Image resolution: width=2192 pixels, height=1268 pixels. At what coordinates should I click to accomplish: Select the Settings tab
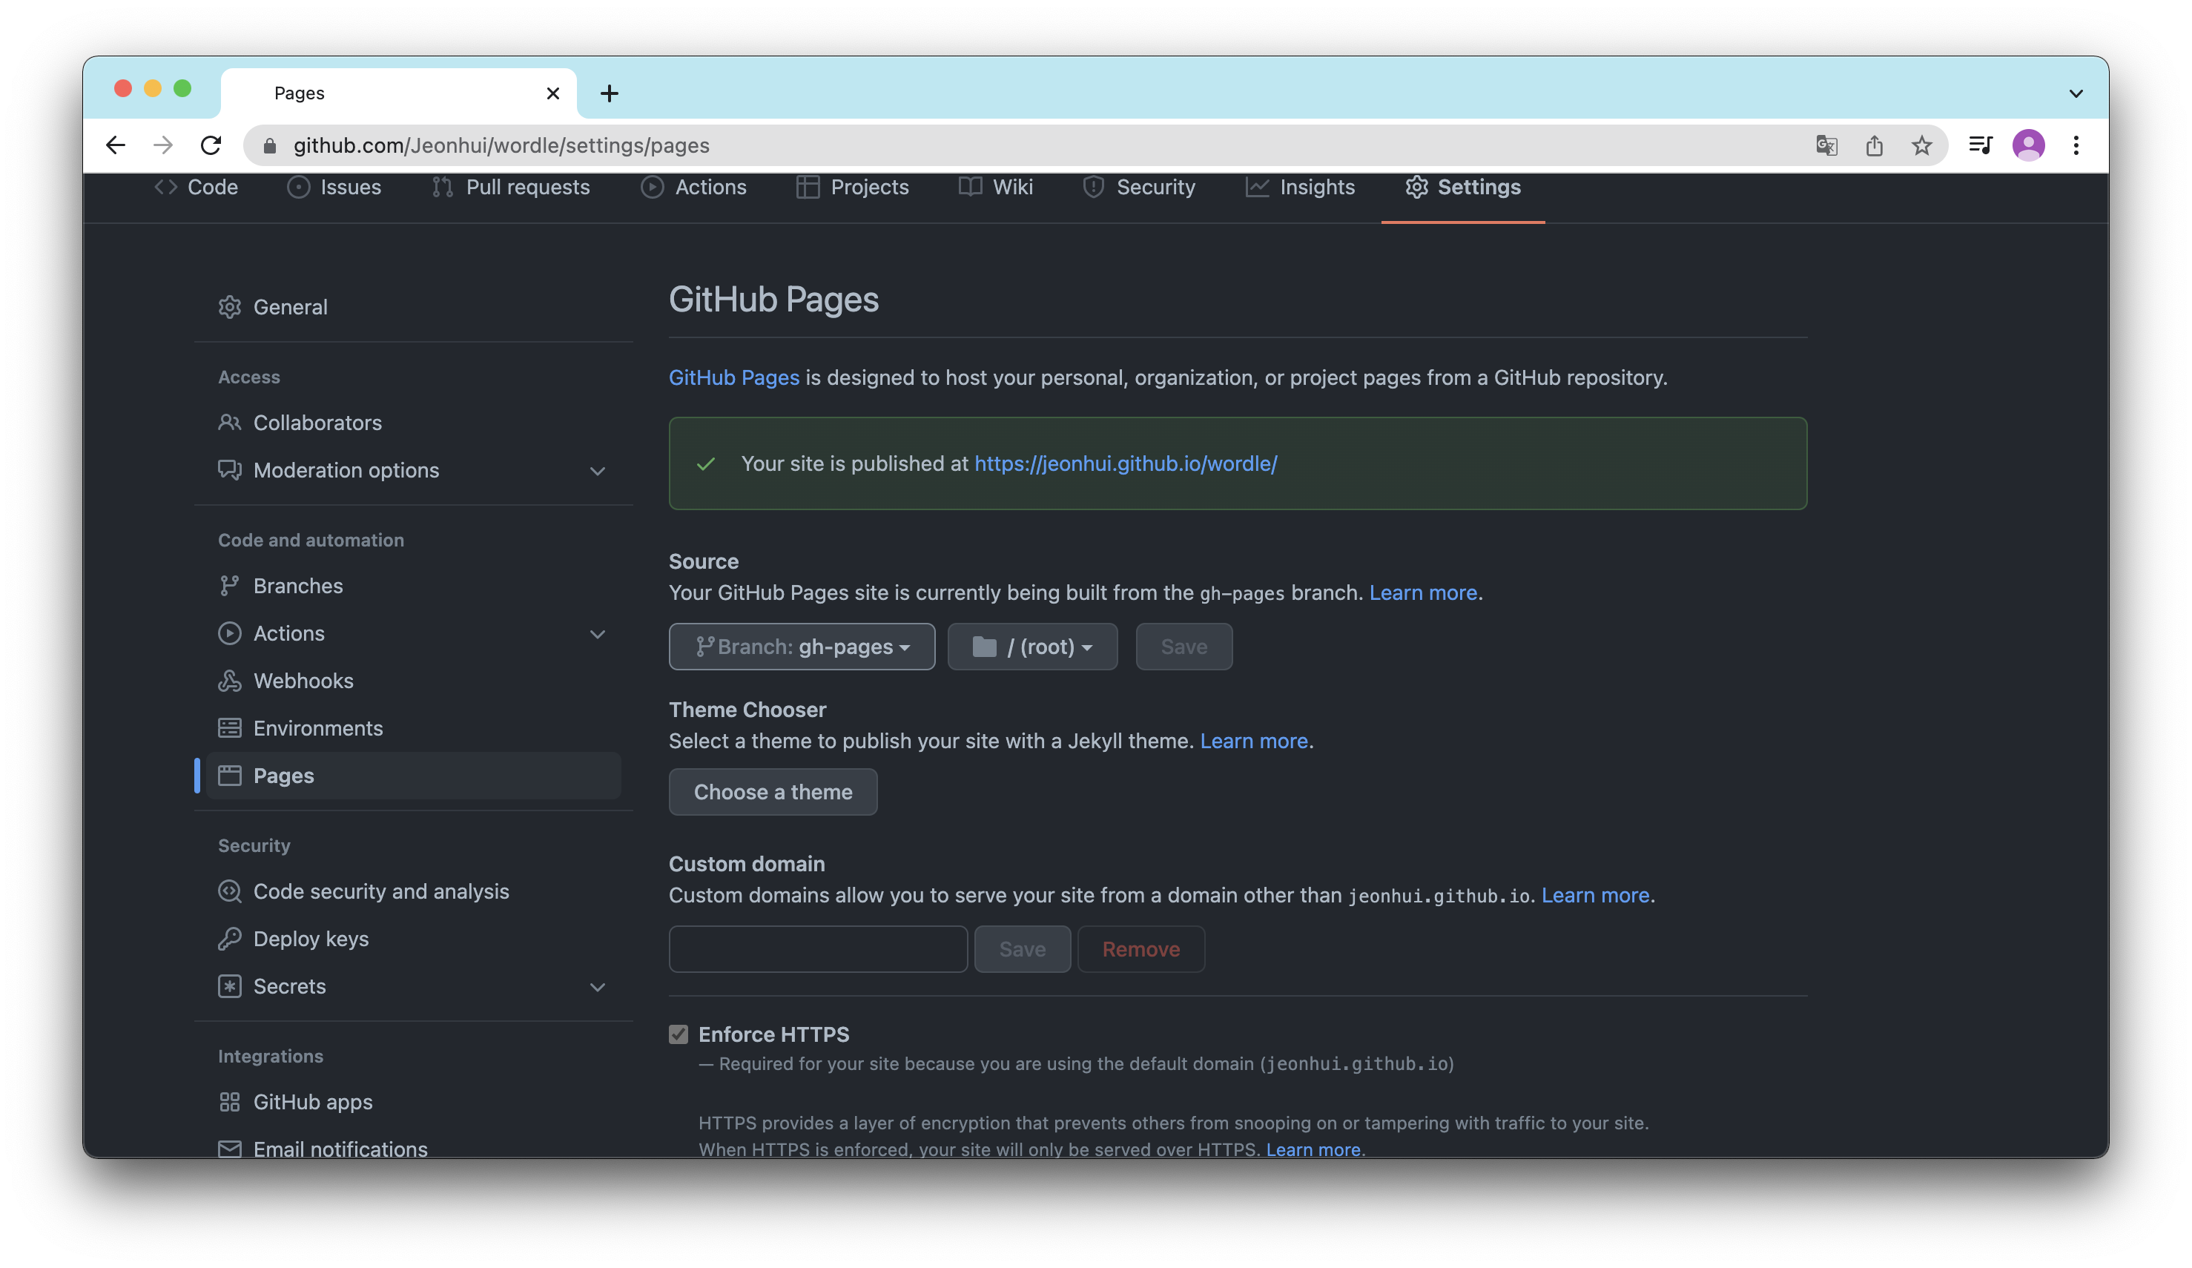coord(1463,187)
